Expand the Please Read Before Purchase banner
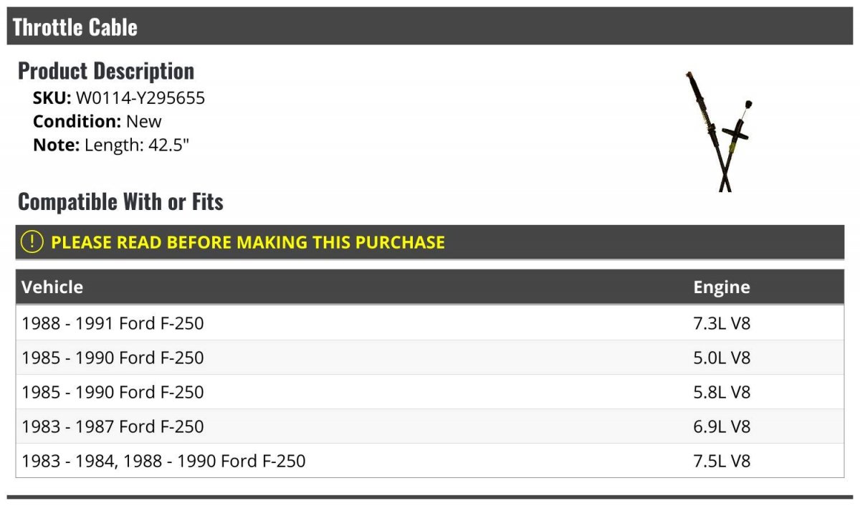Screen dimensions: 860x506 click(x=247, y=242)
